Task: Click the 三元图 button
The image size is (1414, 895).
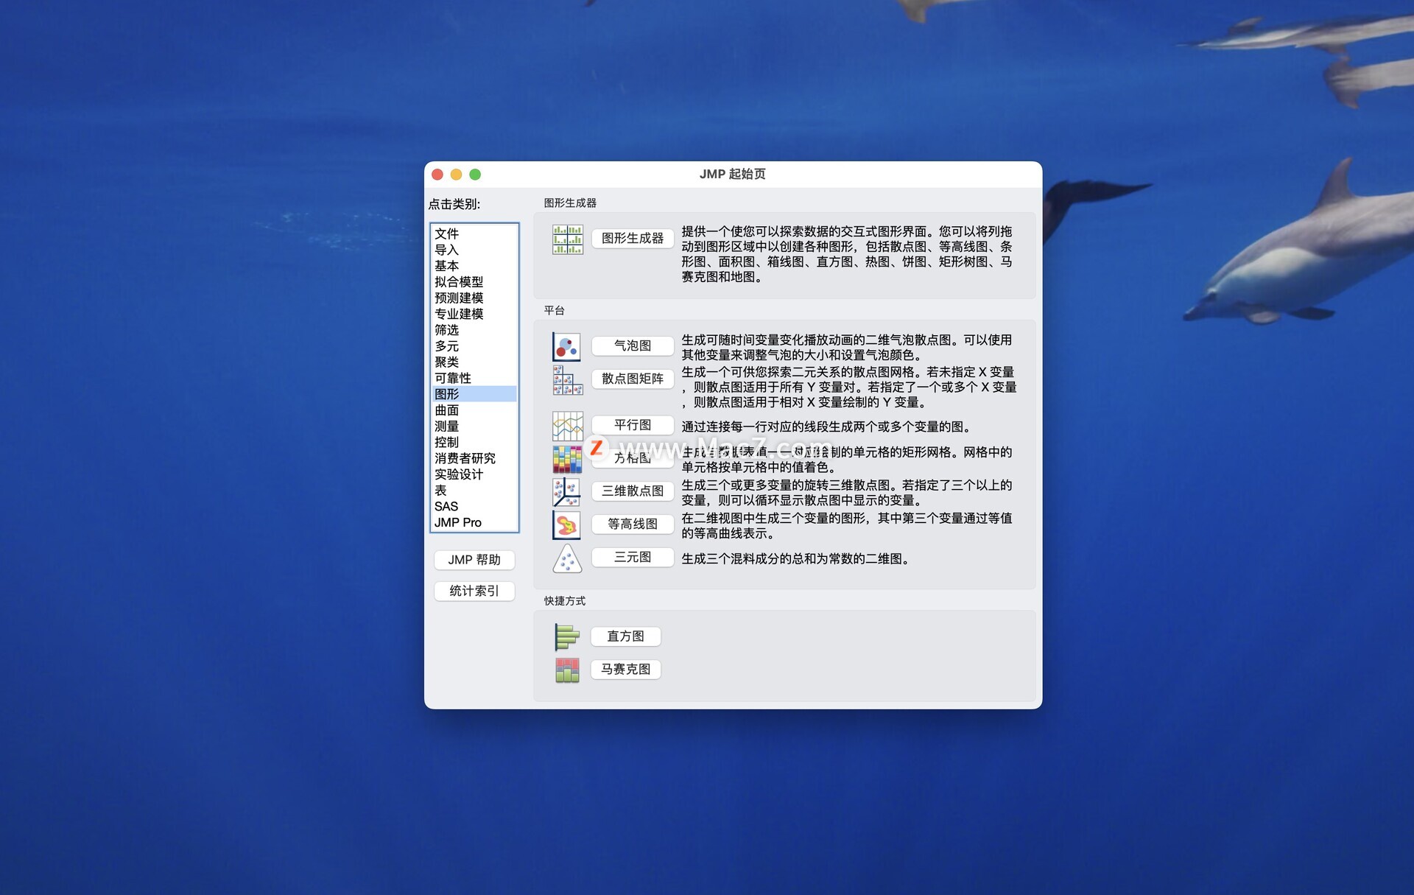Action: point(633,557)
